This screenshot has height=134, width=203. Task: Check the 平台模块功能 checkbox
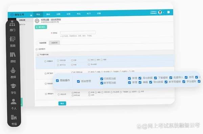click(x=38, y=55)
